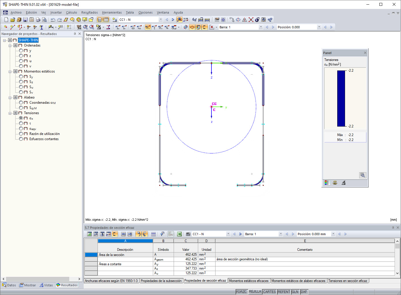Image resolution: width=401 pixels, height=295 pixels.
Task: Toggle the FORZC status bar button
Action: coord(241,292)
